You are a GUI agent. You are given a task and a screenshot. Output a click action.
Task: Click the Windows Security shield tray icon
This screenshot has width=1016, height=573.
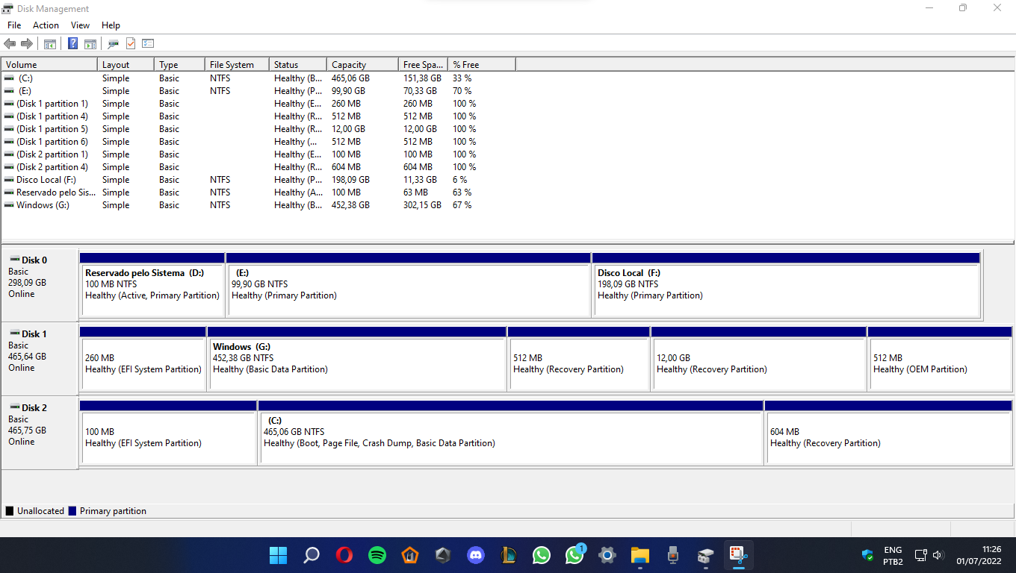867,555
